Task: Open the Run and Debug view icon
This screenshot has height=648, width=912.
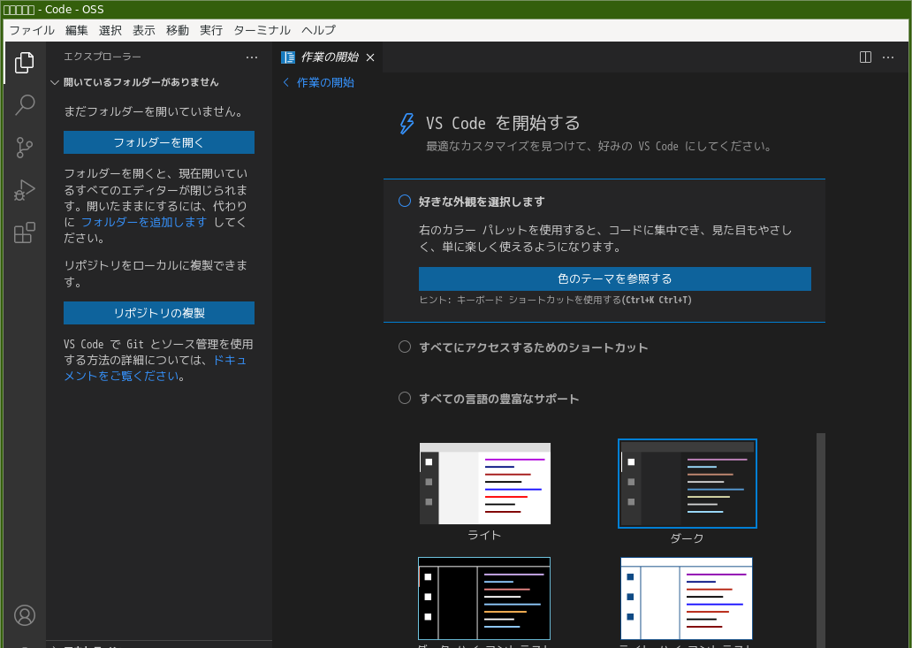Action: tap(25, 190)
